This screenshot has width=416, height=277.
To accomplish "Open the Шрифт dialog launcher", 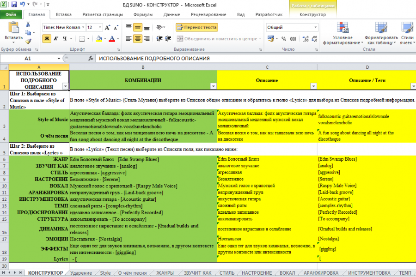I will tap(118, 49).
